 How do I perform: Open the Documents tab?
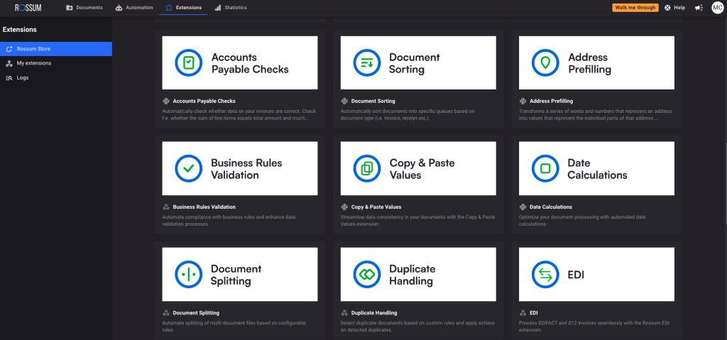[x=84, y=7]
